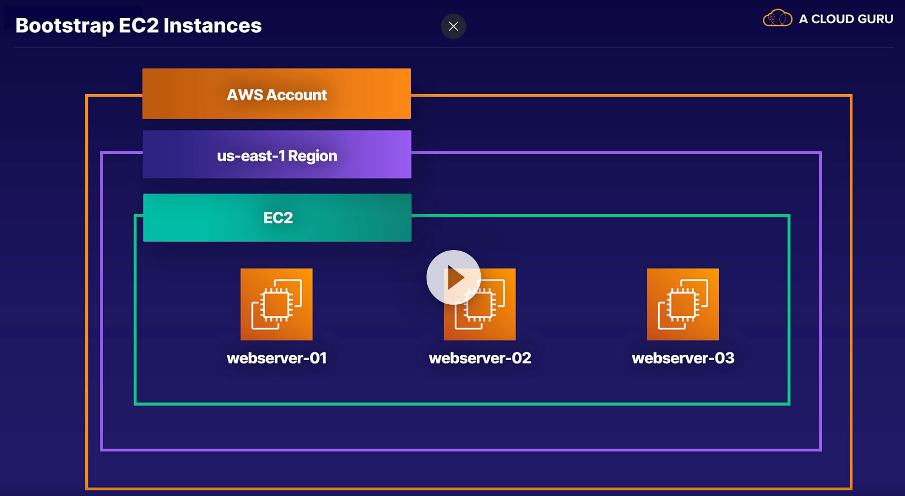This screenshot has width=905, height=496.
Task: Click the green EC2 boundary outline
Action: click(788, 310)
